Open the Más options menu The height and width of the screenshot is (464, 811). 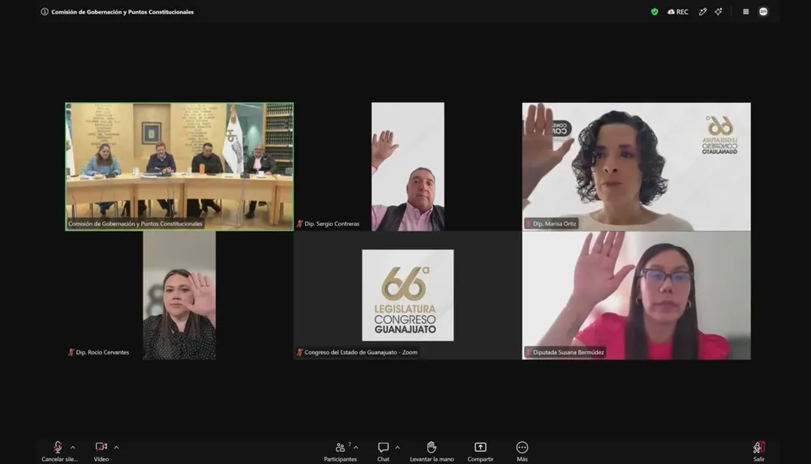tap(521, 451)
